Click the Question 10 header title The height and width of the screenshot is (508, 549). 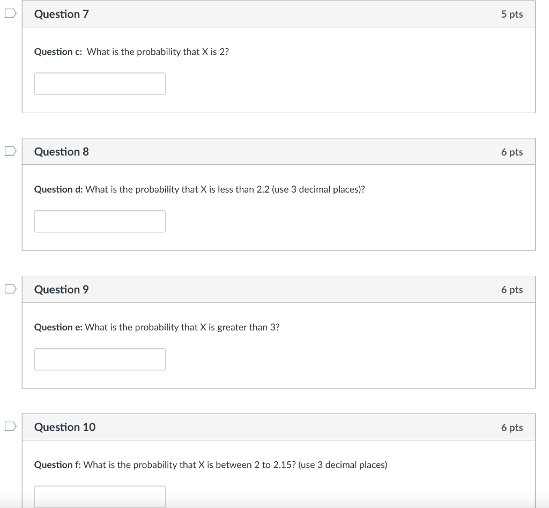[x=65, y=427]
